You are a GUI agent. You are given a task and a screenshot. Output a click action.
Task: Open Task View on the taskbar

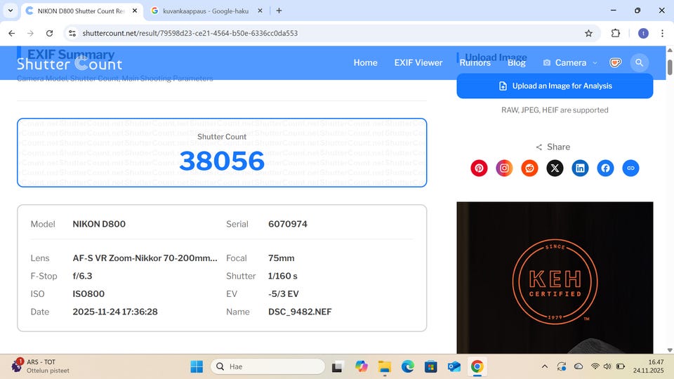(x=337, y=366)
